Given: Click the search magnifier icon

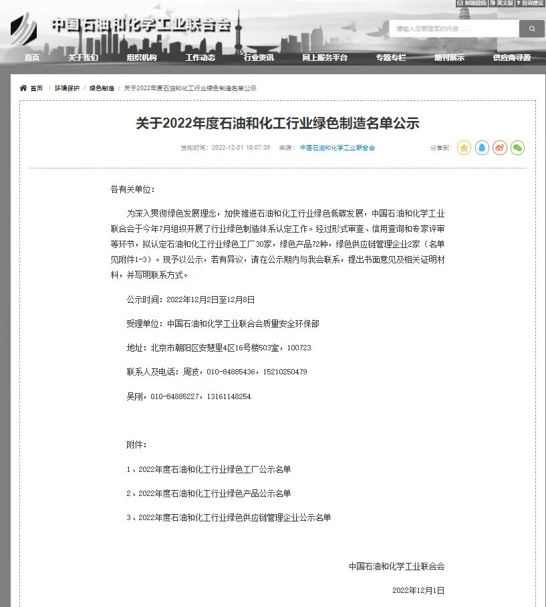Looking at the screenshot, I should pyautogui.click(x=531, y=29).
